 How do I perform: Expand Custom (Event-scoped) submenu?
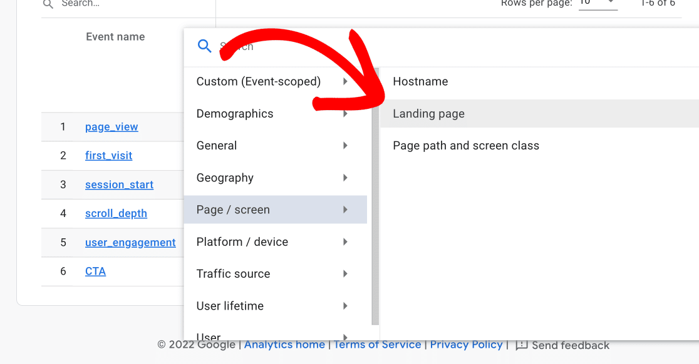tap(345, 81)
